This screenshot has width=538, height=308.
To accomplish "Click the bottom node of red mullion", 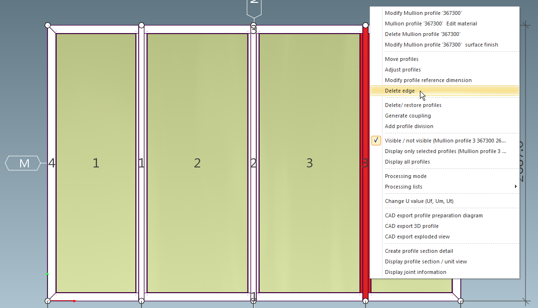I will (x=365, y=301).
